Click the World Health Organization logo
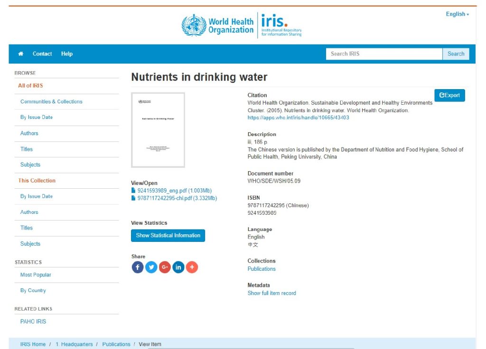This screenshot has height=349, width=486. [x=217, y=26]
